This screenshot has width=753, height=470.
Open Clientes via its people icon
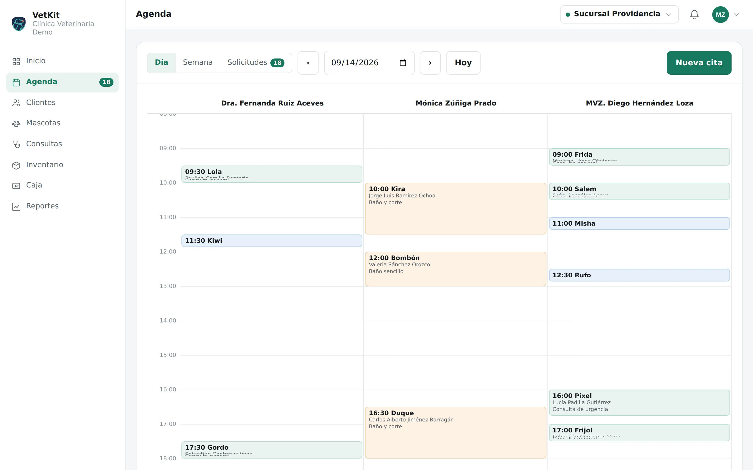16,103
